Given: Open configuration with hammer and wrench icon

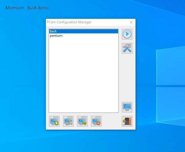Looking at the screenshot, I should [x=127, y=48].
